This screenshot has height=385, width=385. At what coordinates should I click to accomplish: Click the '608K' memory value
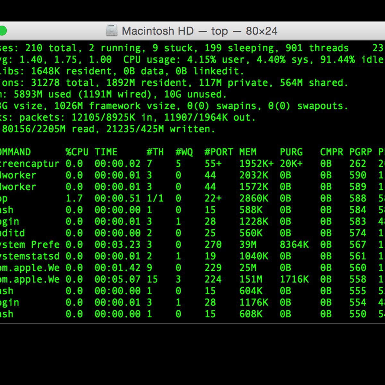251,314
